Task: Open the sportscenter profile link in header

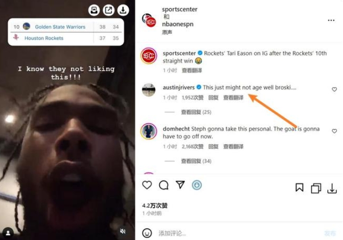Action: coord(180,9)
